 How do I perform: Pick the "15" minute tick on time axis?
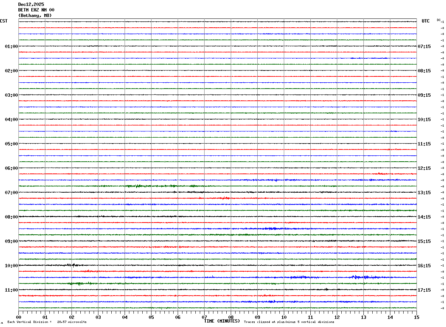(x=417, y=317)
